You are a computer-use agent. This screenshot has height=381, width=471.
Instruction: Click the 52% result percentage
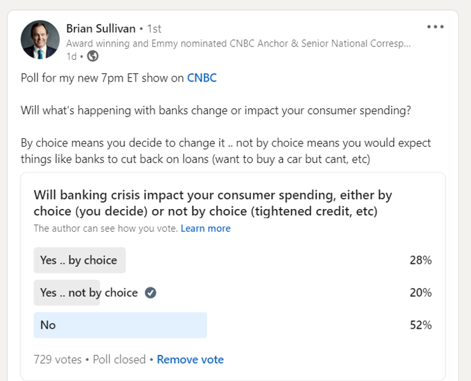click(421, 325)
